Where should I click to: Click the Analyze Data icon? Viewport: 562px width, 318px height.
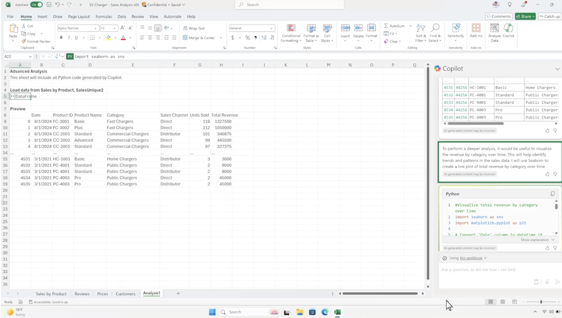point(494,33)
